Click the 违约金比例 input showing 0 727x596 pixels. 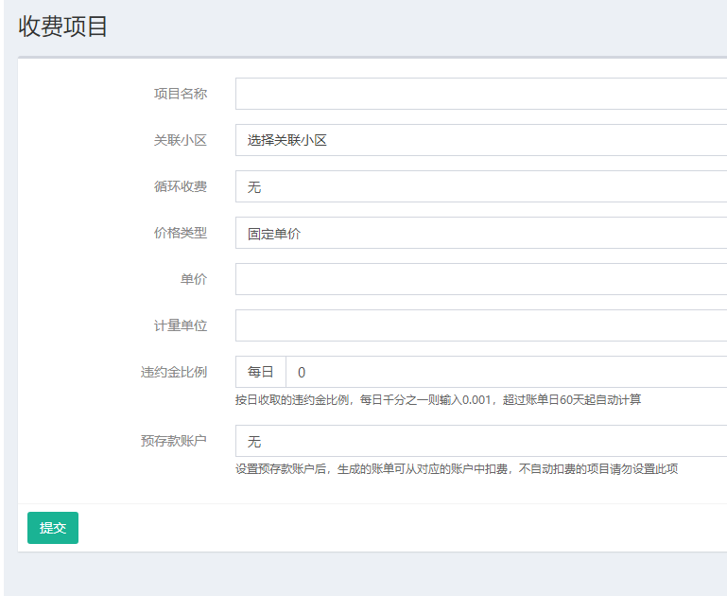pos(507,372)
